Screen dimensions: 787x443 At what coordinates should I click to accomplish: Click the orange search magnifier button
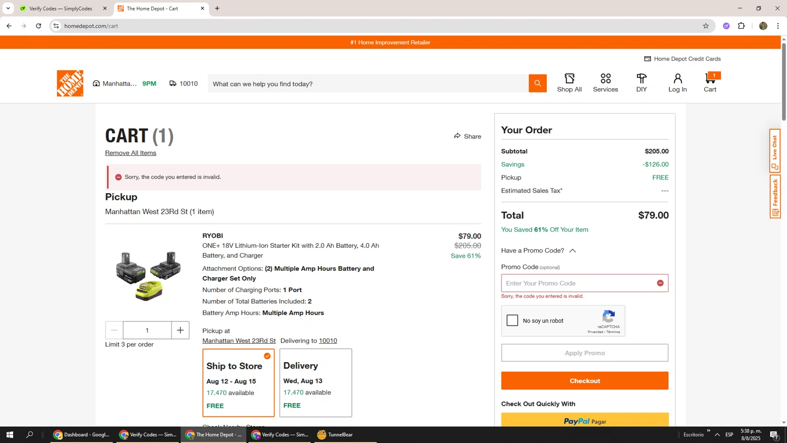[x=537, y=83]
